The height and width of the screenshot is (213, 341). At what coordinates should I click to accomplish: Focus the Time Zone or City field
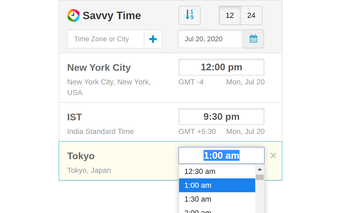pyautogui.click(x=106, y=39)
